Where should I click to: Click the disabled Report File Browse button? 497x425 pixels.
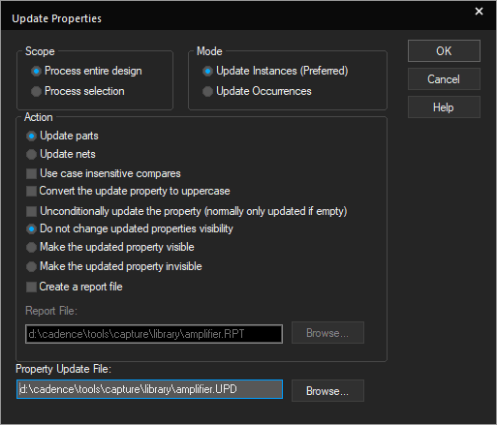(327, 333)
